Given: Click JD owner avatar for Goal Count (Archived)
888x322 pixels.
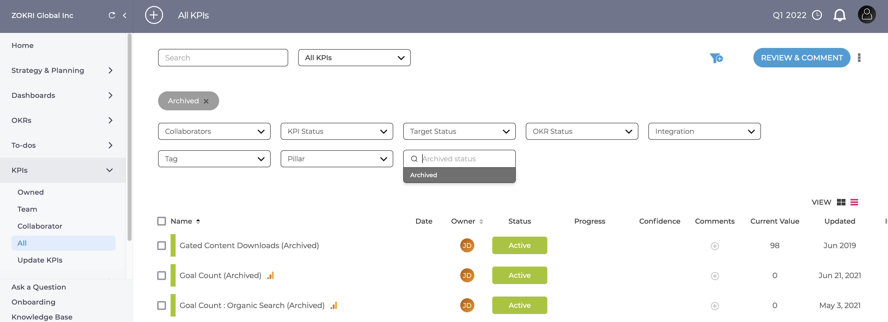Looking at the screenshot, I should [x=467, y=275].
